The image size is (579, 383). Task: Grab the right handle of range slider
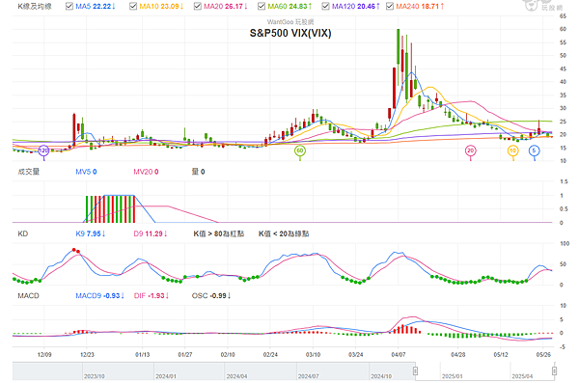click(x=554, y=370)
